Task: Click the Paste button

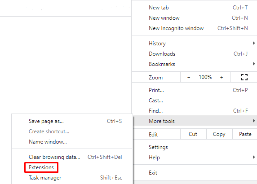Action: click(245, 134)
